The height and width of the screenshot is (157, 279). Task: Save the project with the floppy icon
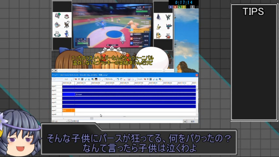tap(129, 79)
